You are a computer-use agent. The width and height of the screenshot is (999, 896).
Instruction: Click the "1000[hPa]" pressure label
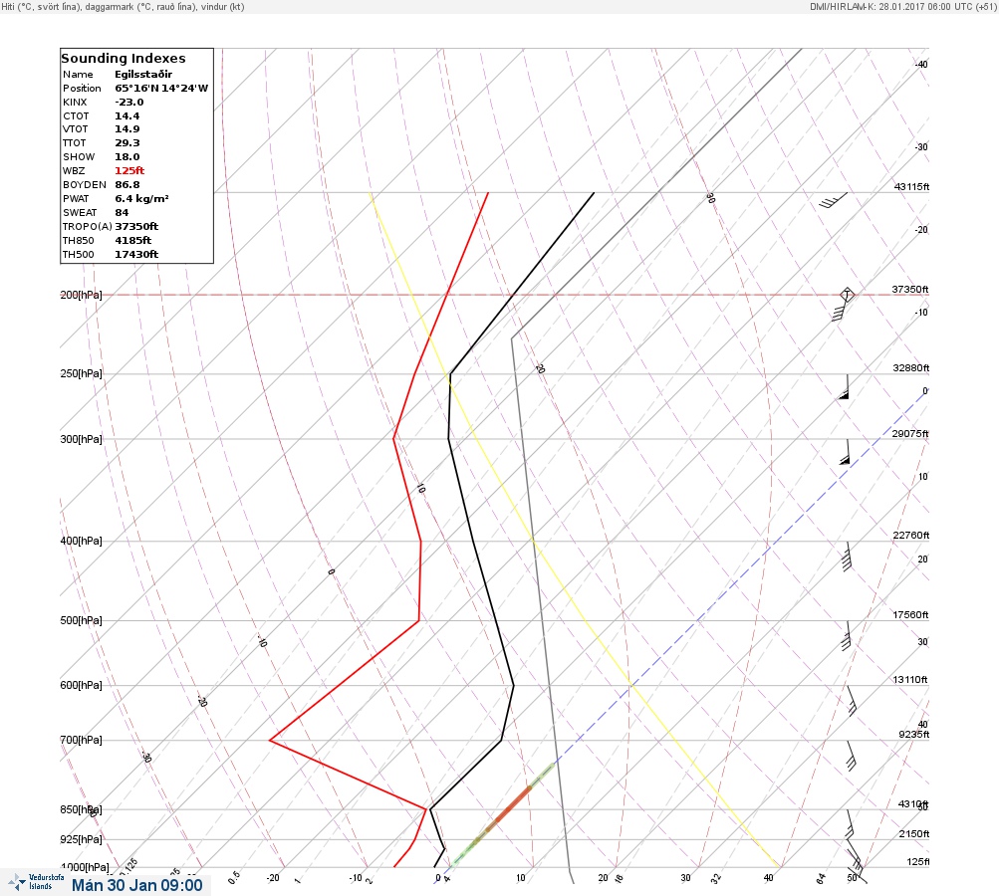(x=84, y=867)
